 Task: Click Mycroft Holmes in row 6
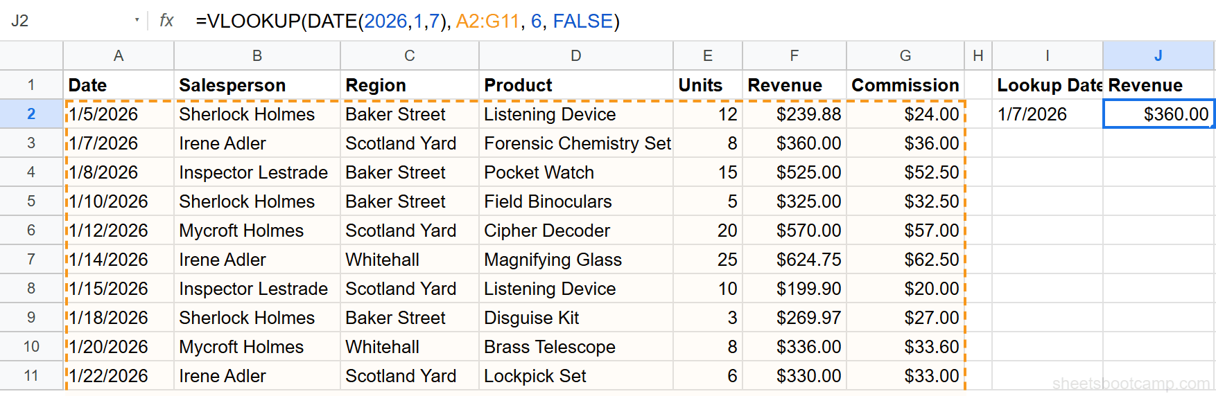(257, 231)
